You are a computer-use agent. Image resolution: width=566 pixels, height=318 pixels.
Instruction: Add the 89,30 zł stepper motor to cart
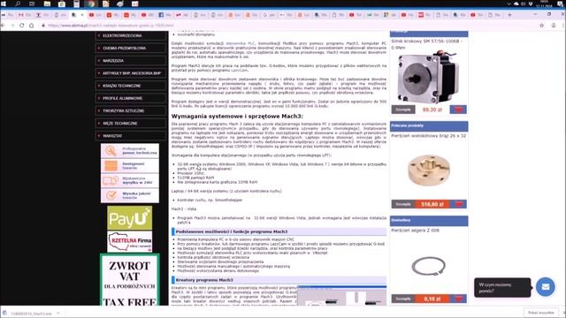click(x=458, y=110)
